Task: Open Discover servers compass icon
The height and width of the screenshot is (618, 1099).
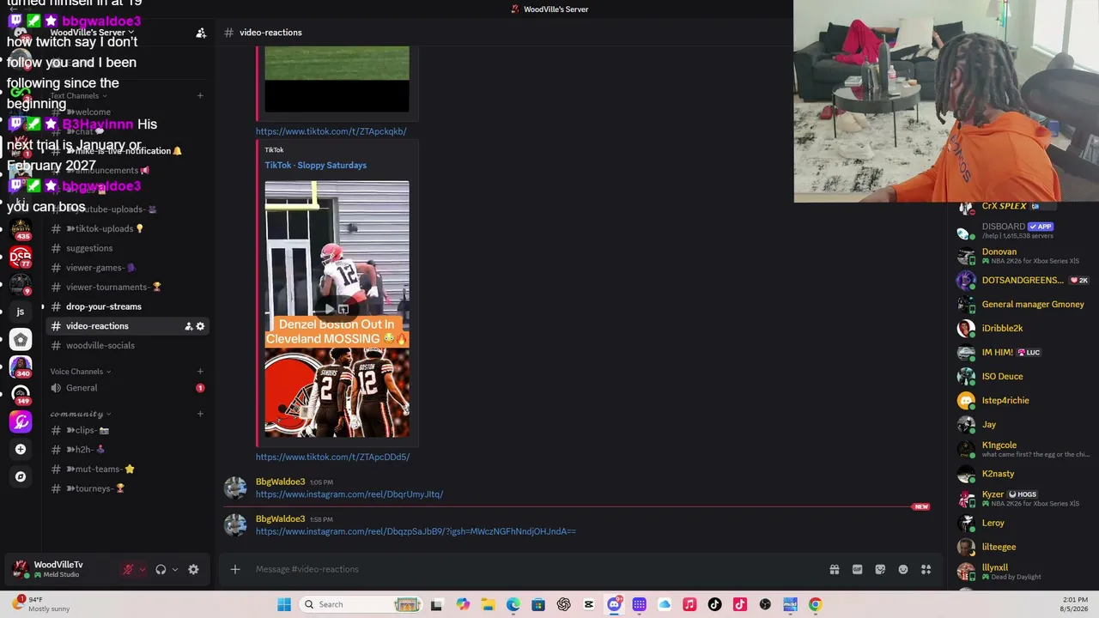Action: tap(21, 476)
